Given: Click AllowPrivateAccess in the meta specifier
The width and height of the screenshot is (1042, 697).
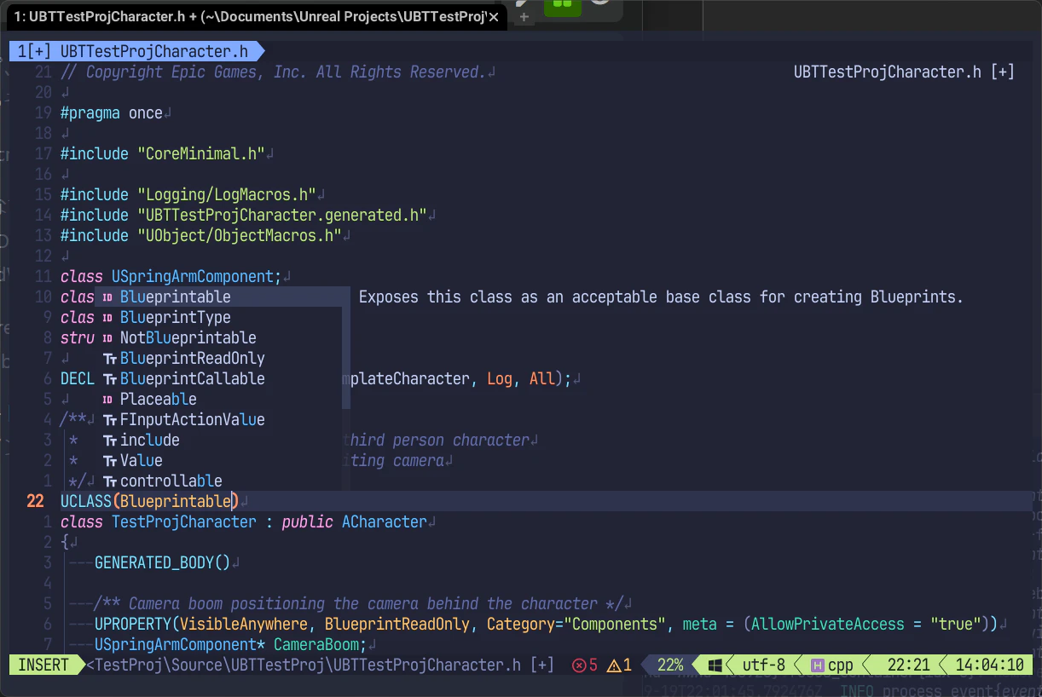Looking at the screenshot, I should 827,624.
